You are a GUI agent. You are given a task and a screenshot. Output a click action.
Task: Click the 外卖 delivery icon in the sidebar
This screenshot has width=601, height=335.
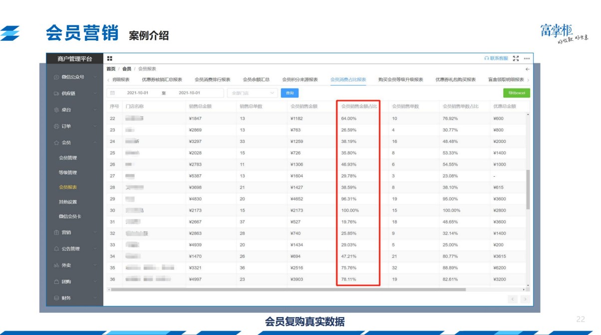[x=56, y=265]
